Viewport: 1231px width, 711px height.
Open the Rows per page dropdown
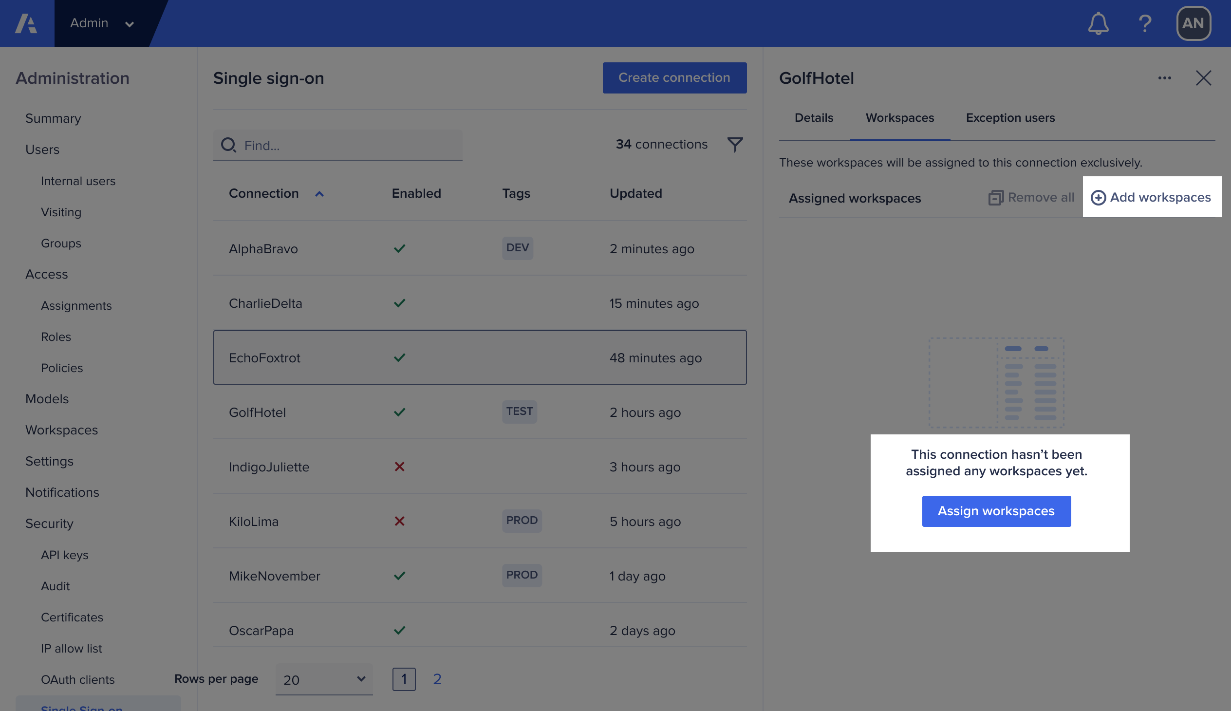323,679
